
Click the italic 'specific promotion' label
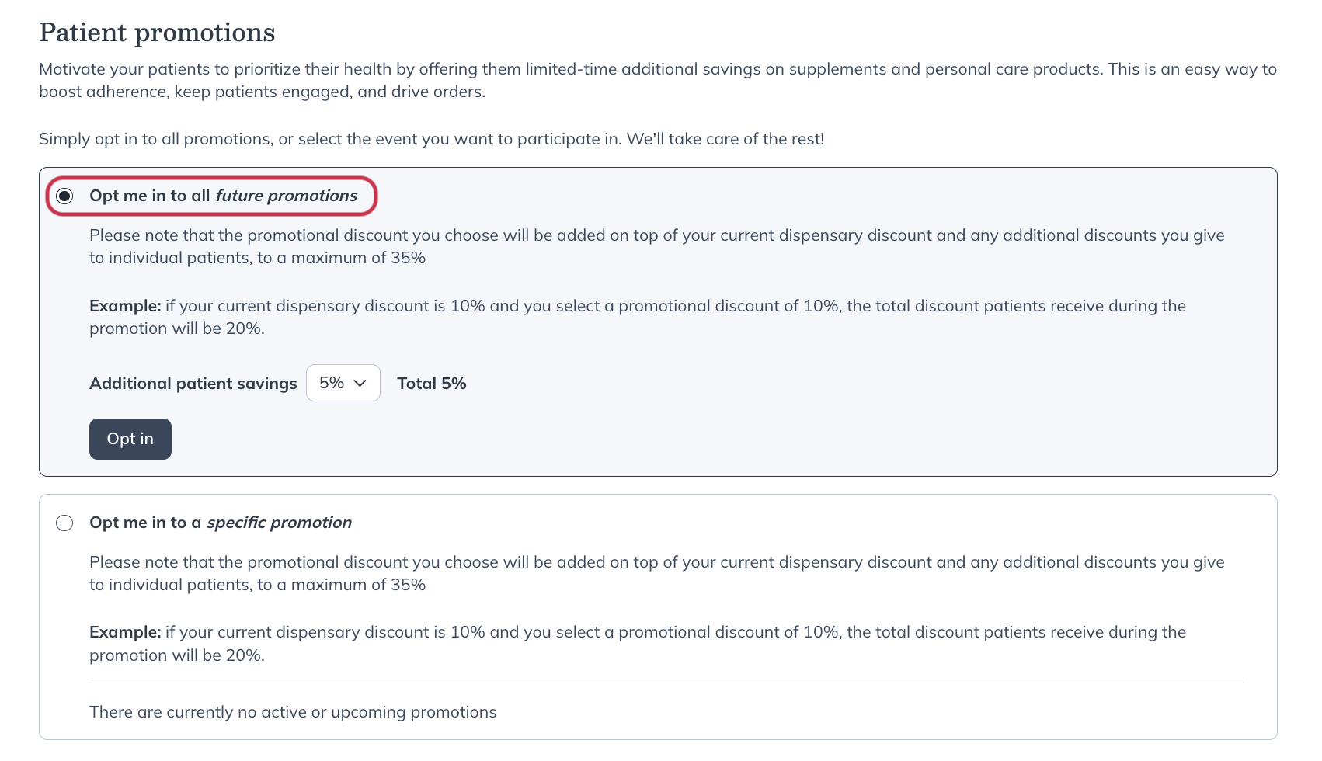(279, 523)
